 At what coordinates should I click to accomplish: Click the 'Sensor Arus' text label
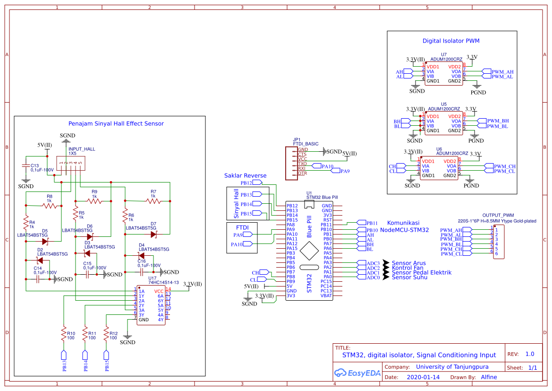(x=408, y=263)
